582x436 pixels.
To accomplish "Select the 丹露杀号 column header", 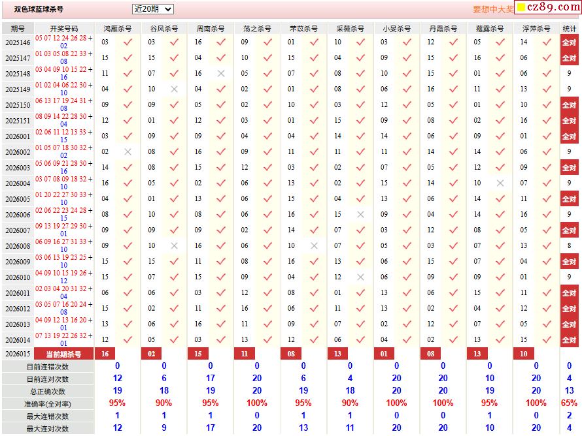I will pos(443,29).
